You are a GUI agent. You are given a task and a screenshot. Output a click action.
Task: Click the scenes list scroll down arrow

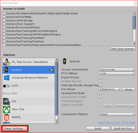tap(134, 44)
